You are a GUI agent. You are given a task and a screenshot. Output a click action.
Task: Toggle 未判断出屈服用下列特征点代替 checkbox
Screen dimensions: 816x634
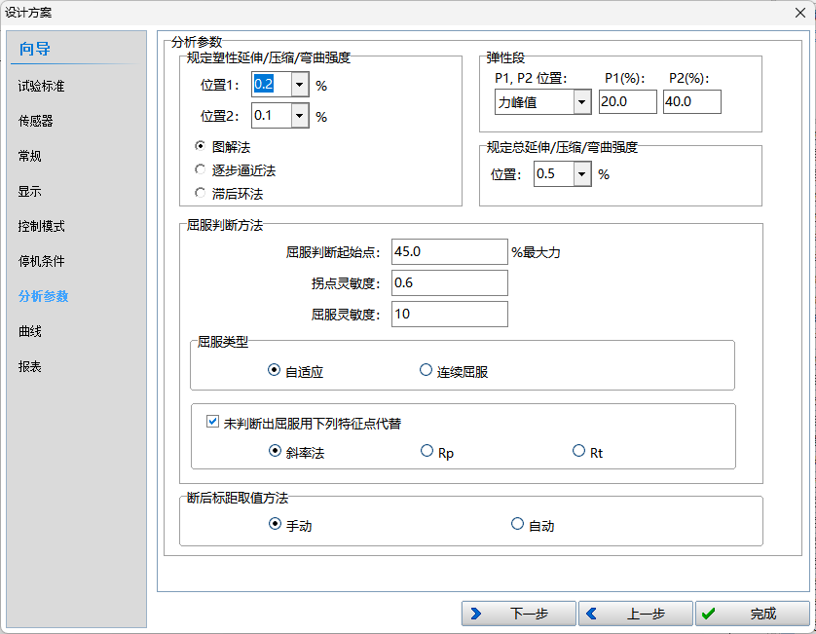(212, 421)
